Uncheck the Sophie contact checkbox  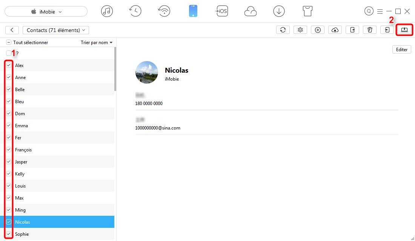pos(9,234)
